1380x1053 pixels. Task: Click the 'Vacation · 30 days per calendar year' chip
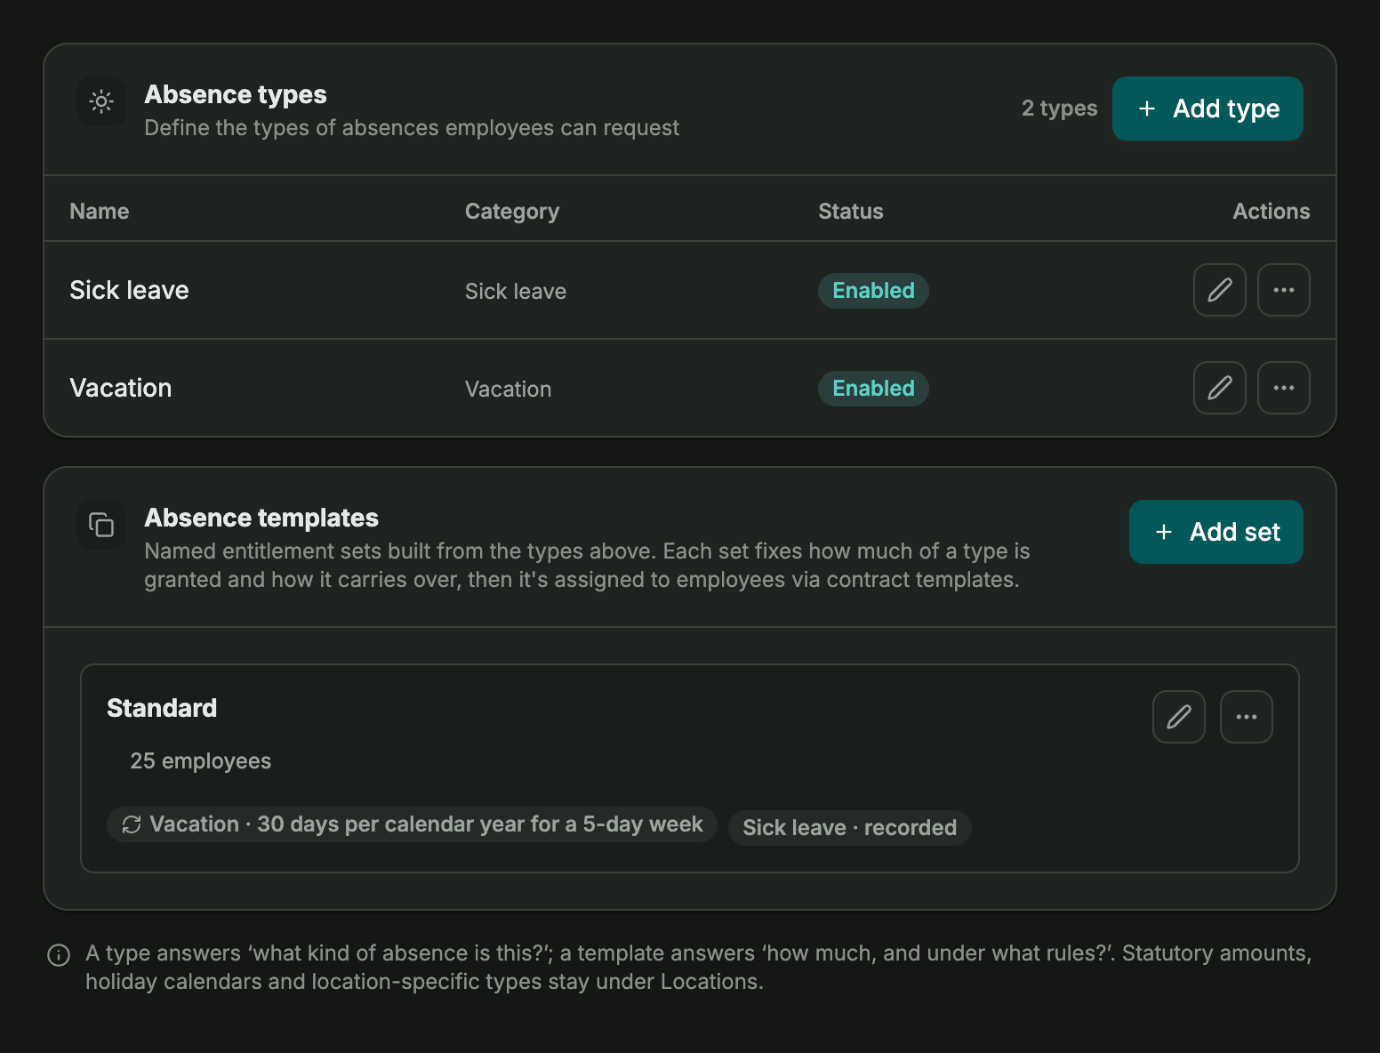[412, 824]
